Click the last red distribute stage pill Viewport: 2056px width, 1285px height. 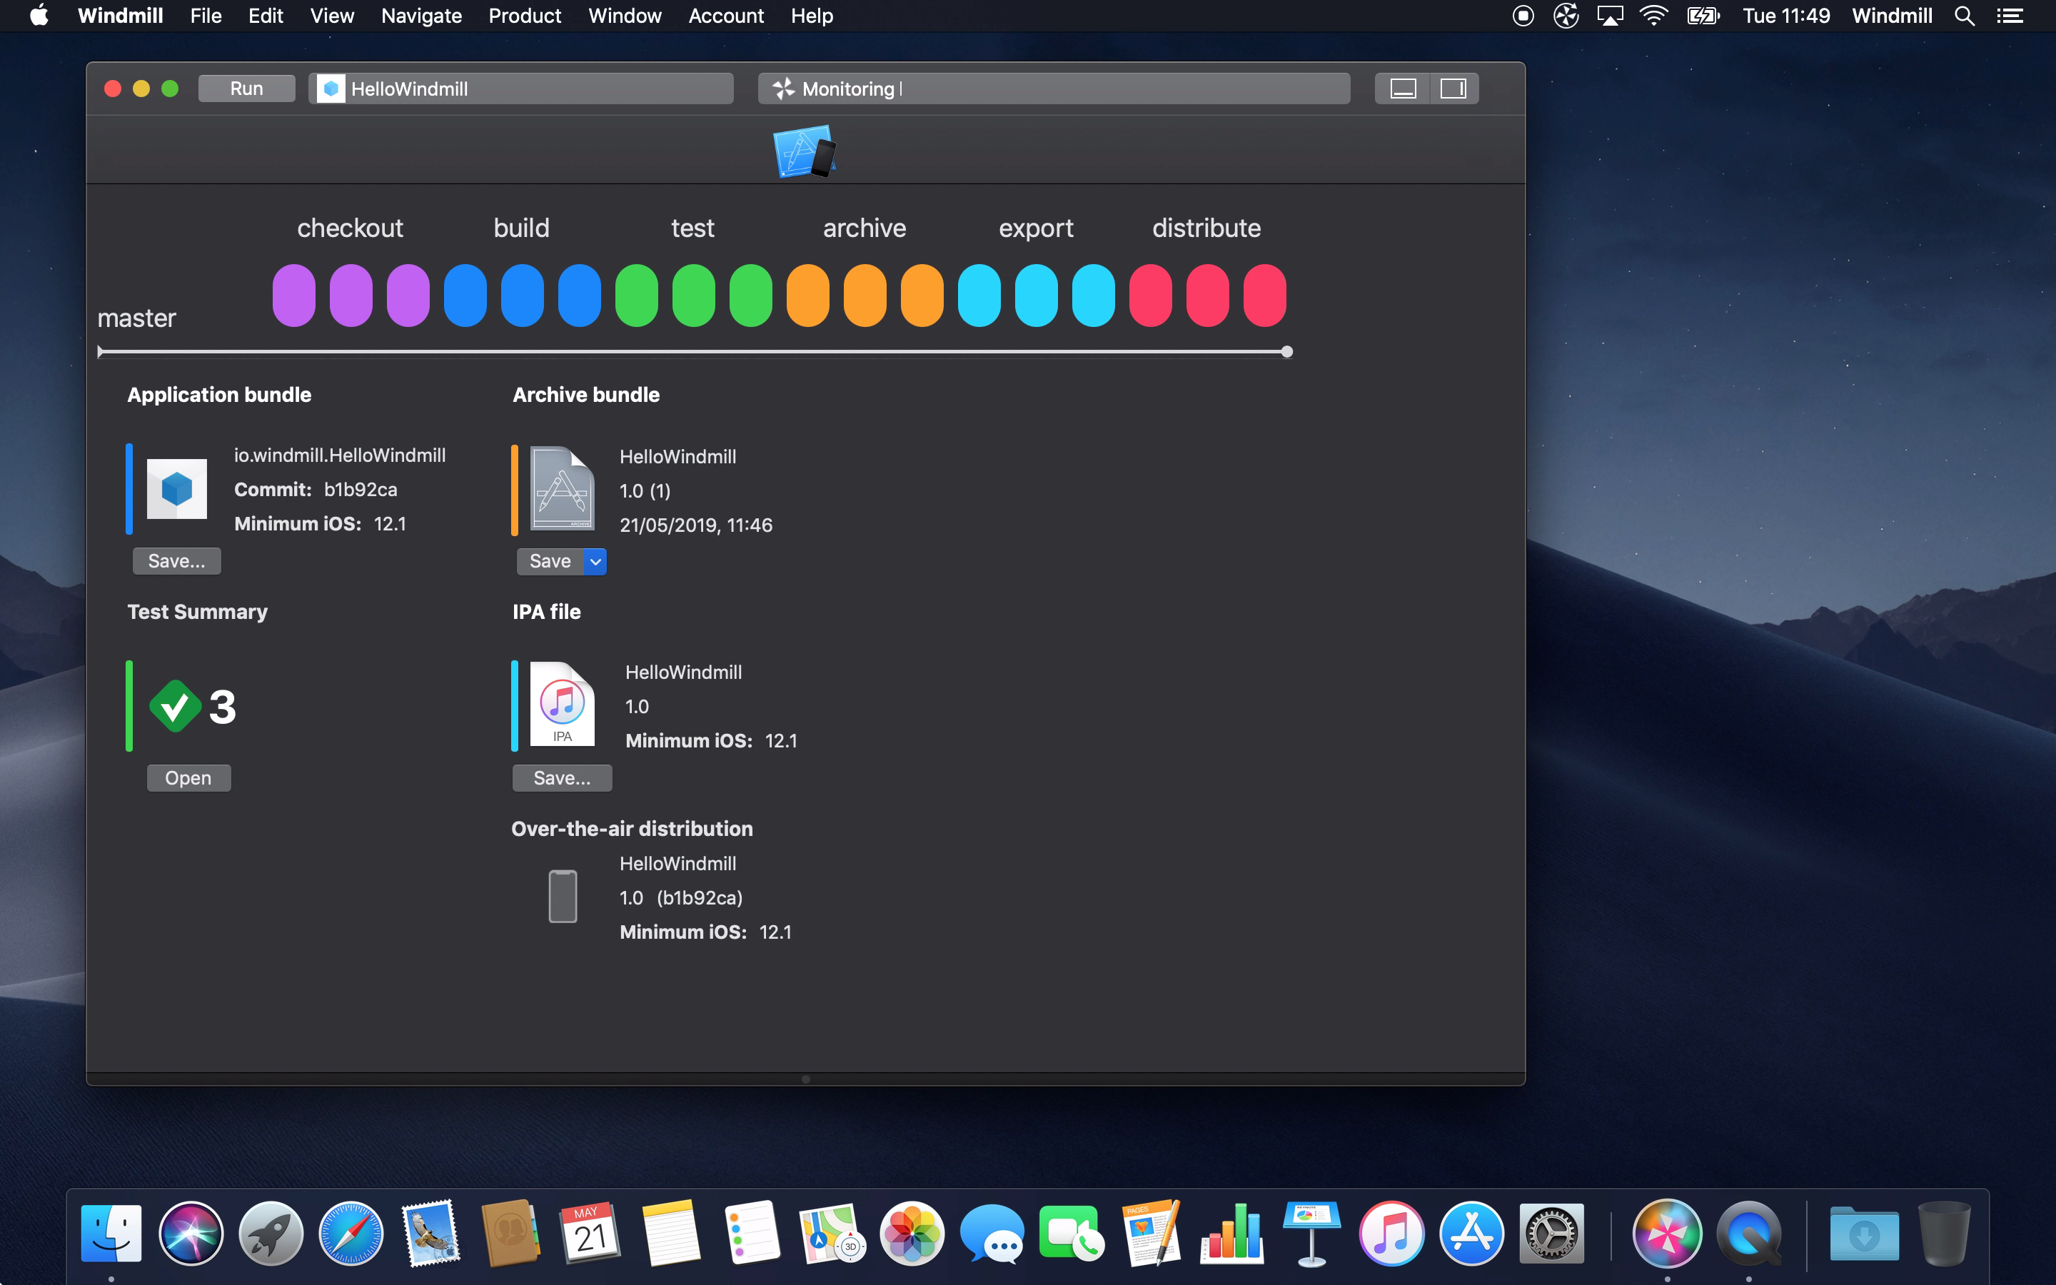click(1265, 295)
